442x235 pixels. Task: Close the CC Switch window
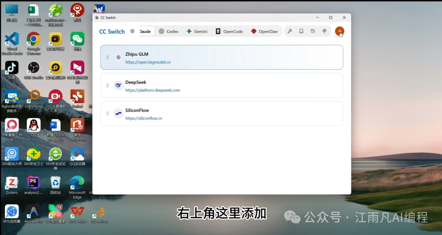coord(344,18)
